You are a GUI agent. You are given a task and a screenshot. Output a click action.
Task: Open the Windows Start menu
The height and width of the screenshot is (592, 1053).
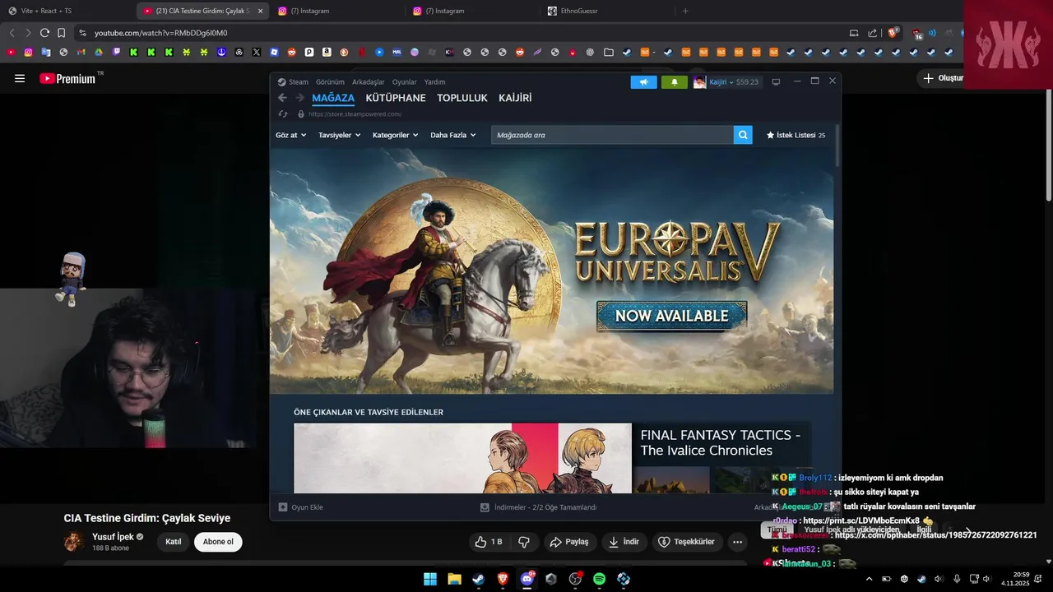[430, 579]
